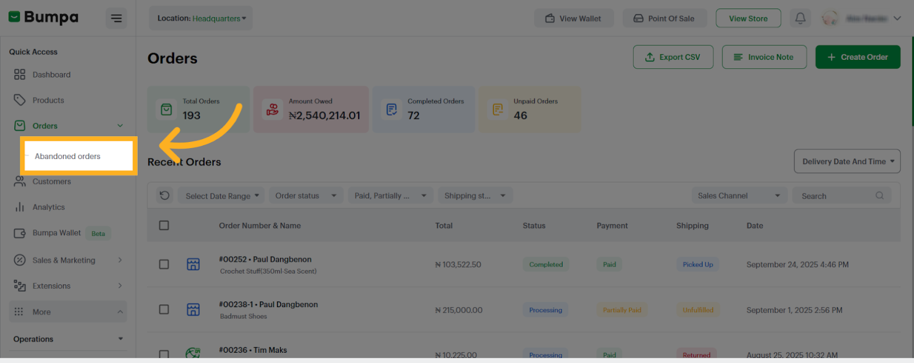This screenshot has height=363, width=914.
Task: Open the Shipping status filter dropdown
Action: pos(475,196)
